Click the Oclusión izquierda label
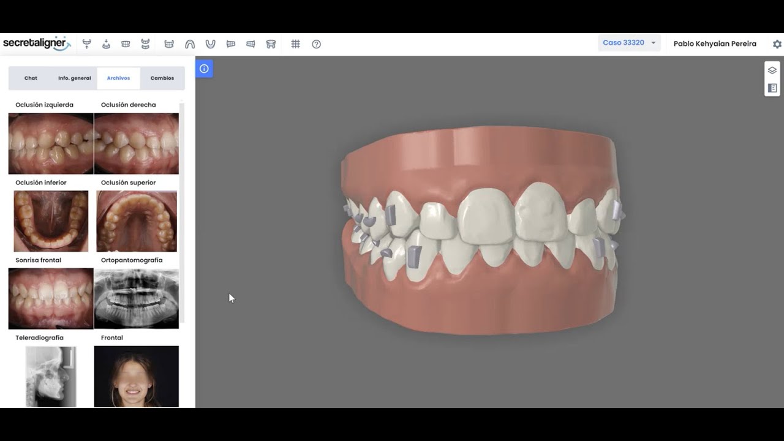 click(x=45, y=105)
